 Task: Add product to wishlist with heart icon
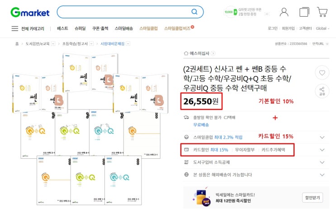click(x=322, y=73)
